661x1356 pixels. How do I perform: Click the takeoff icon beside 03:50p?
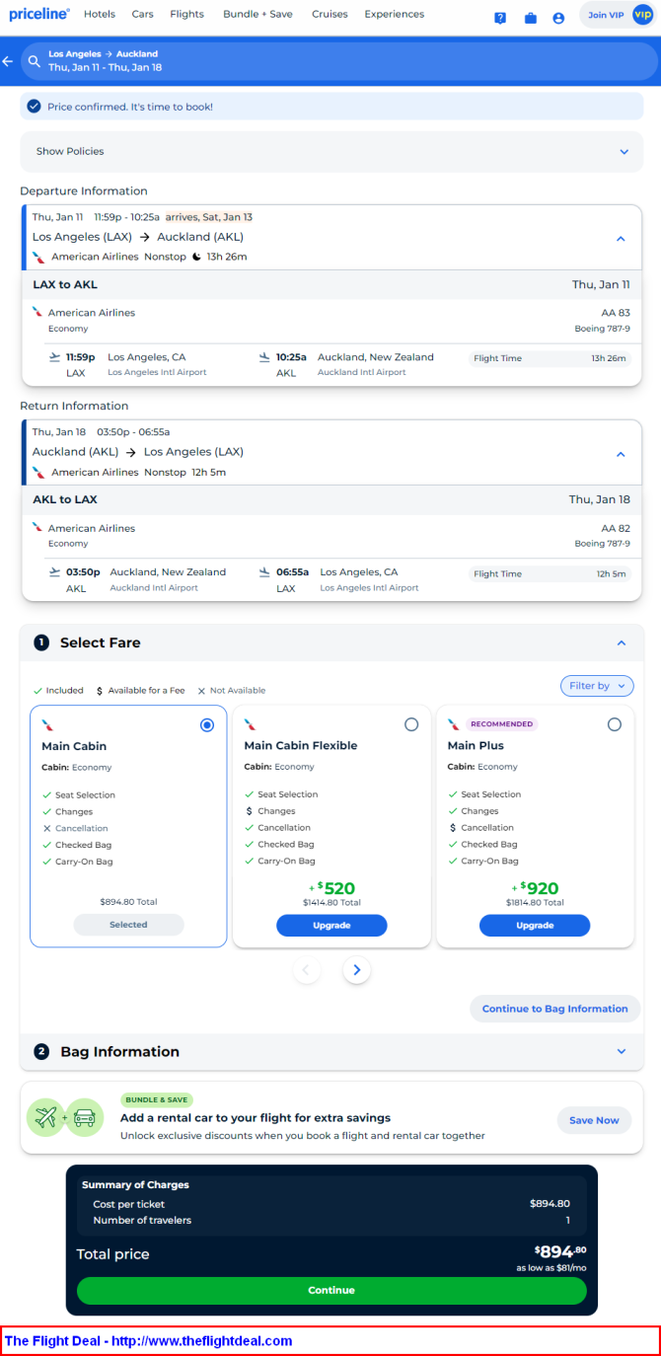(x=54, y=572)
